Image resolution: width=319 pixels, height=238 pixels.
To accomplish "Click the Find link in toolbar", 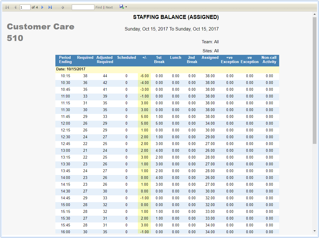I will click(x=99, y=7).
